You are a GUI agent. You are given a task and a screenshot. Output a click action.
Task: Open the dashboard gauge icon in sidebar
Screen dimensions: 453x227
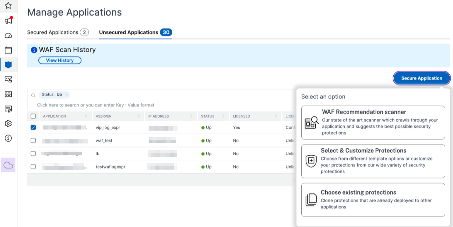click(x=8, y=36)
